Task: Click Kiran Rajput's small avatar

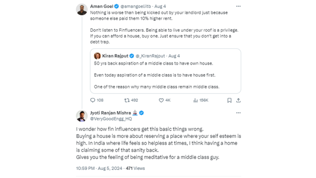Action: [x=98, y=56]
